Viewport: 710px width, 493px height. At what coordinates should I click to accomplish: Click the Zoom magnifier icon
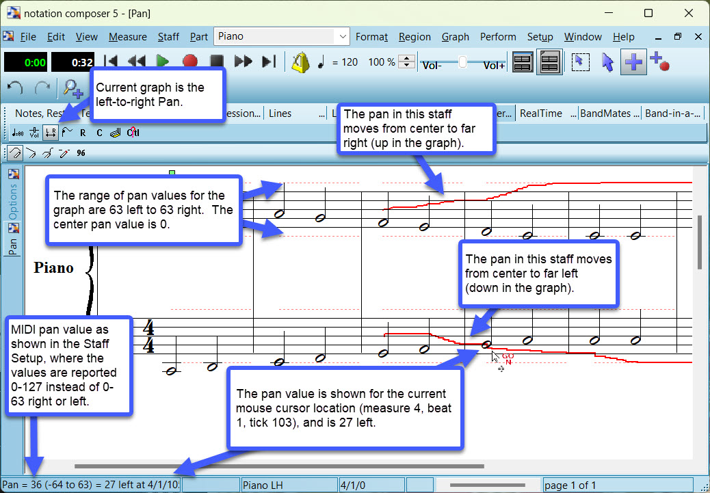71,88
